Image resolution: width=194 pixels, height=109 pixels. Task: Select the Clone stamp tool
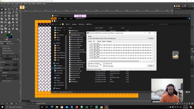(9, 29)
